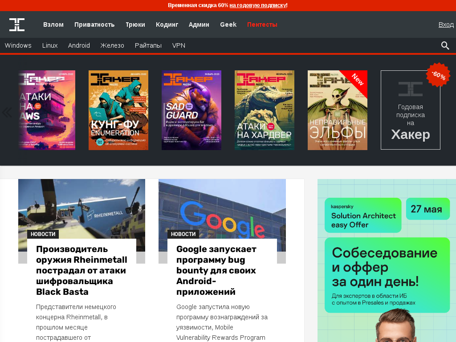Viewport: 456px width, 342px height.
Task: Open the red Пентесты link
Action: 262,24
